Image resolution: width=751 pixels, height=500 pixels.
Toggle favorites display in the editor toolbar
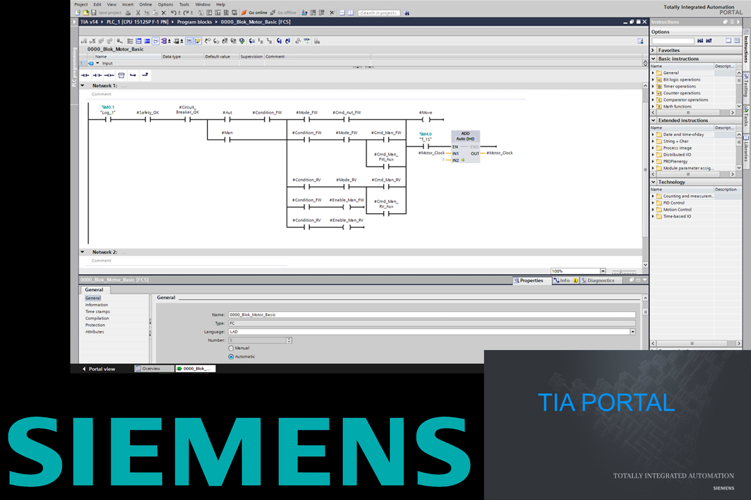197,41
